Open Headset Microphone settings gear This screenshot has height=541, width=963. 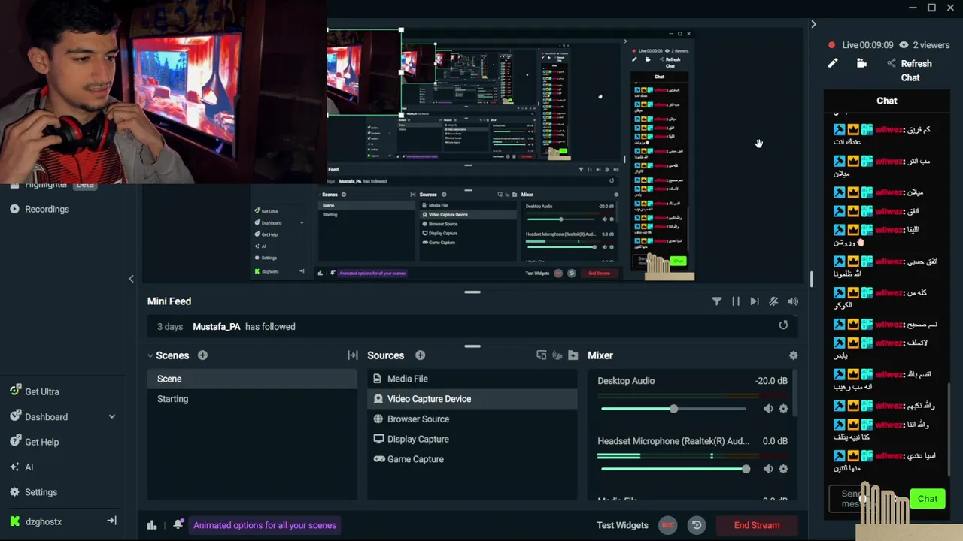point(783,469)
